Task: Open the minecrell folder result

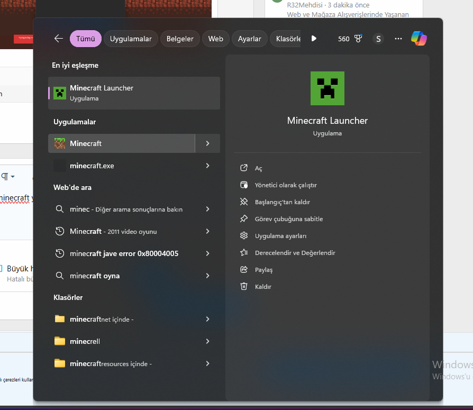Action: click(x=122, y=341)
